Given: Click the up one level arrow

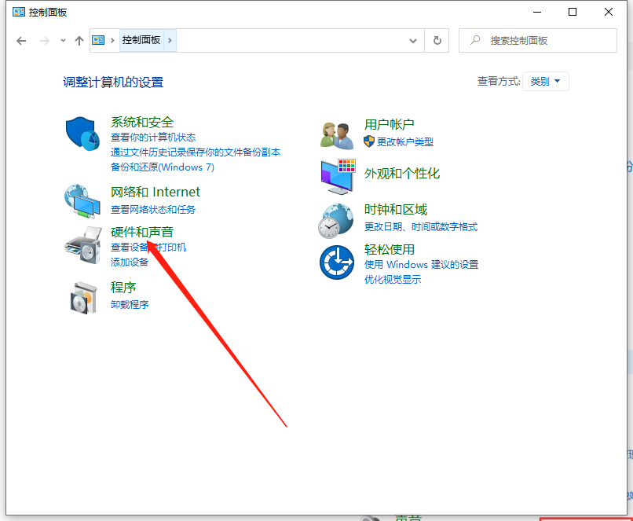Looking at the screenshot, I should [79, 41].
